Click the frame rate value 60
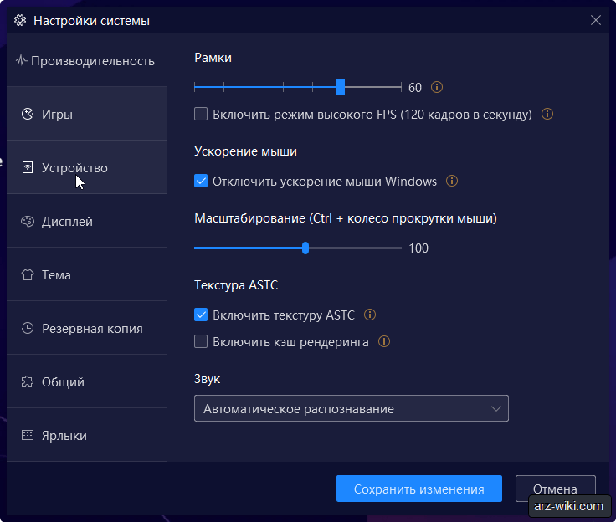 415,87
